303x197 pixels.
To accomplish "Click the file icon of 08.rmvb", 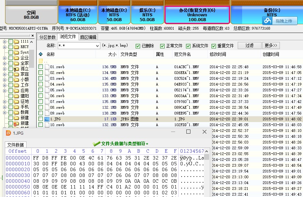I will click(x=47, y=107).
